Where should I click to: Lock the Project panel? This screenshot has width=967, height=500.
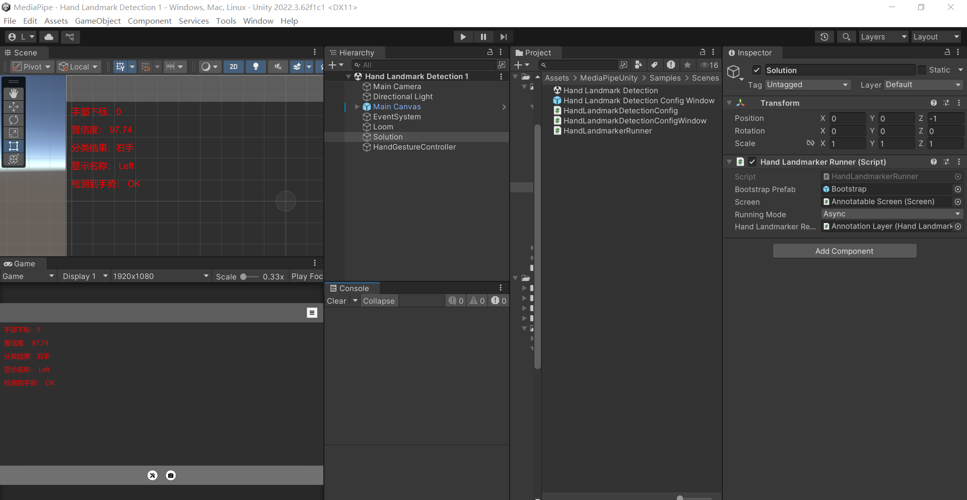click(x=703, y=52)
